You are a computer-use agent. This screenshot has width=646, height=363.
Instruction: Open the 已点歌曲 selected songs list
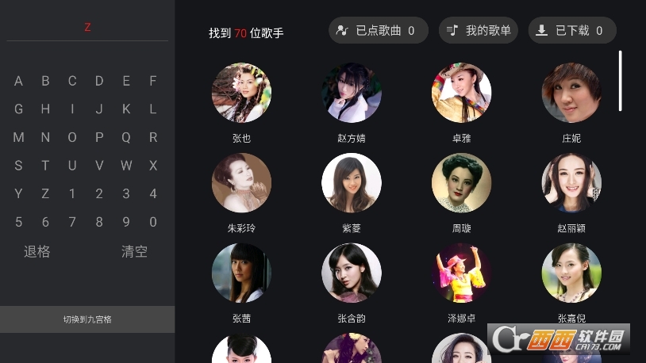(379, 30)
